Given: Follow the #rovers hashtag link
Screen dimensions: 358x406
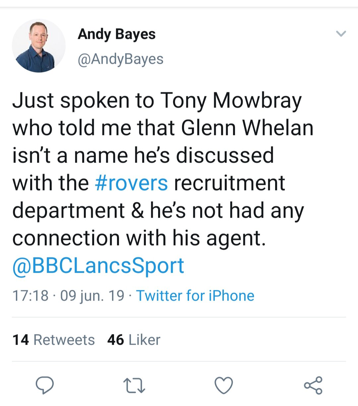Looking at the screenshot, I should point(131,183).
